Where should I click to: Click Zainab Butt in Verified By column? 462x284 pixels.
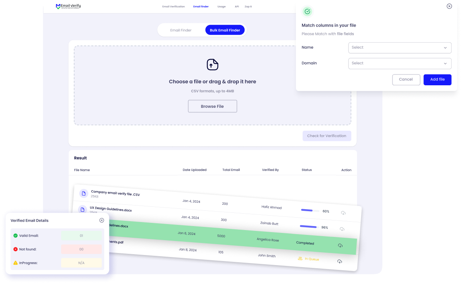[x=269, y=223]
